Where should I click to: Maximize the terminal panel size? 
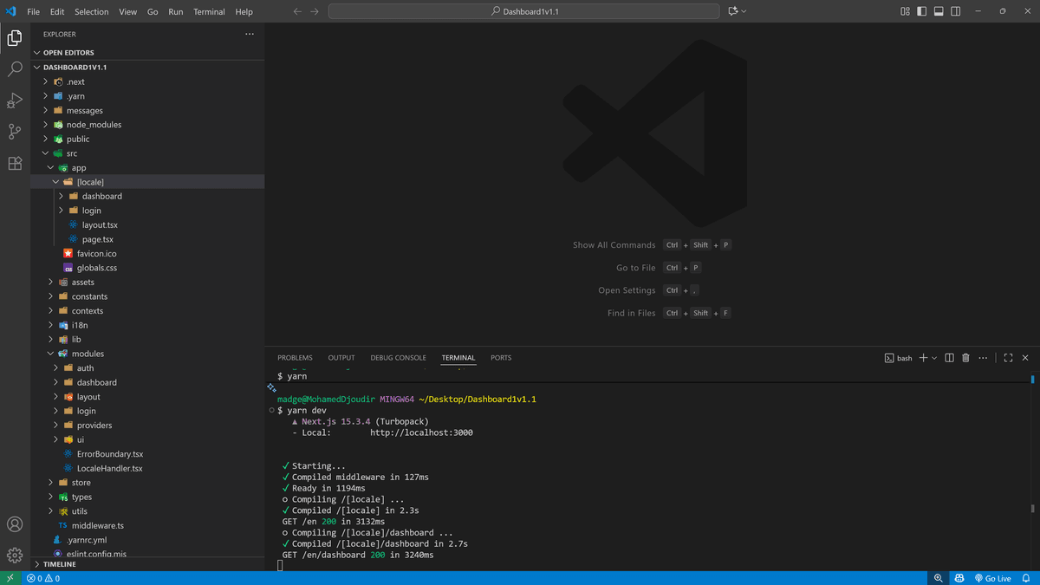tap(1008, 358)
